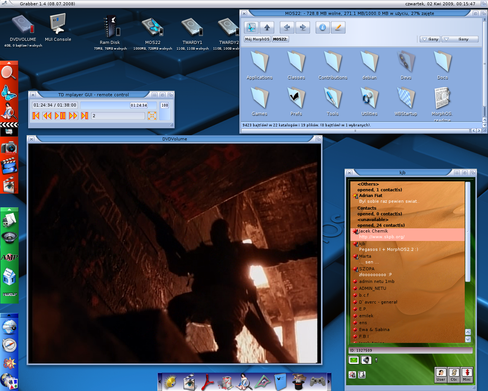Click the magnifier icon in red panel
488x391 pixels.
pyautogui.click(x=8, y=73)
